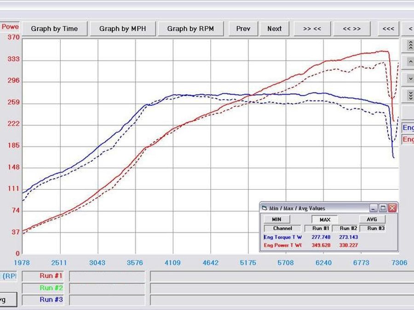Click the 7306 RPM axis label
The height and width of the screenshot is (310, 414).
coord(399,263)
